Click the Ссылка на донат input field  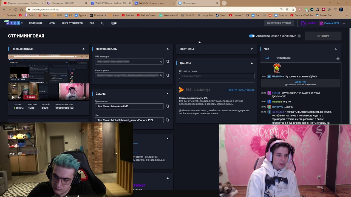(x=217, y=76)
